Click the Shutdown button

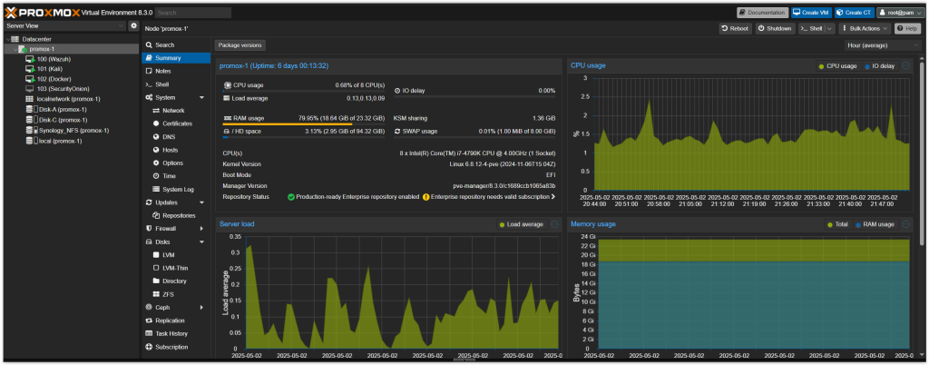pyautogui.click(x=775, y=28)
